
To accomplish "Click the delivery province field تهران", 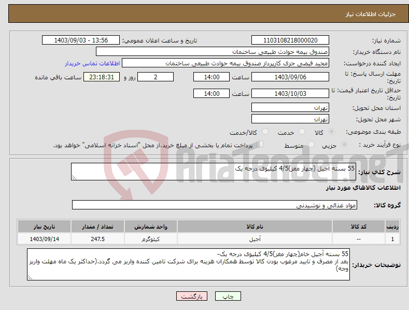I will [x=290, y=107].
